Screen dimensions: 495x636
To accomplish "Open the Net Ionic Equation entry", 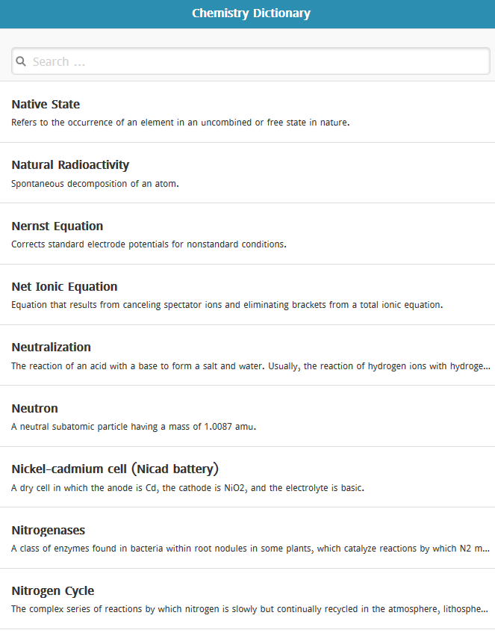I will coord(64,286).
